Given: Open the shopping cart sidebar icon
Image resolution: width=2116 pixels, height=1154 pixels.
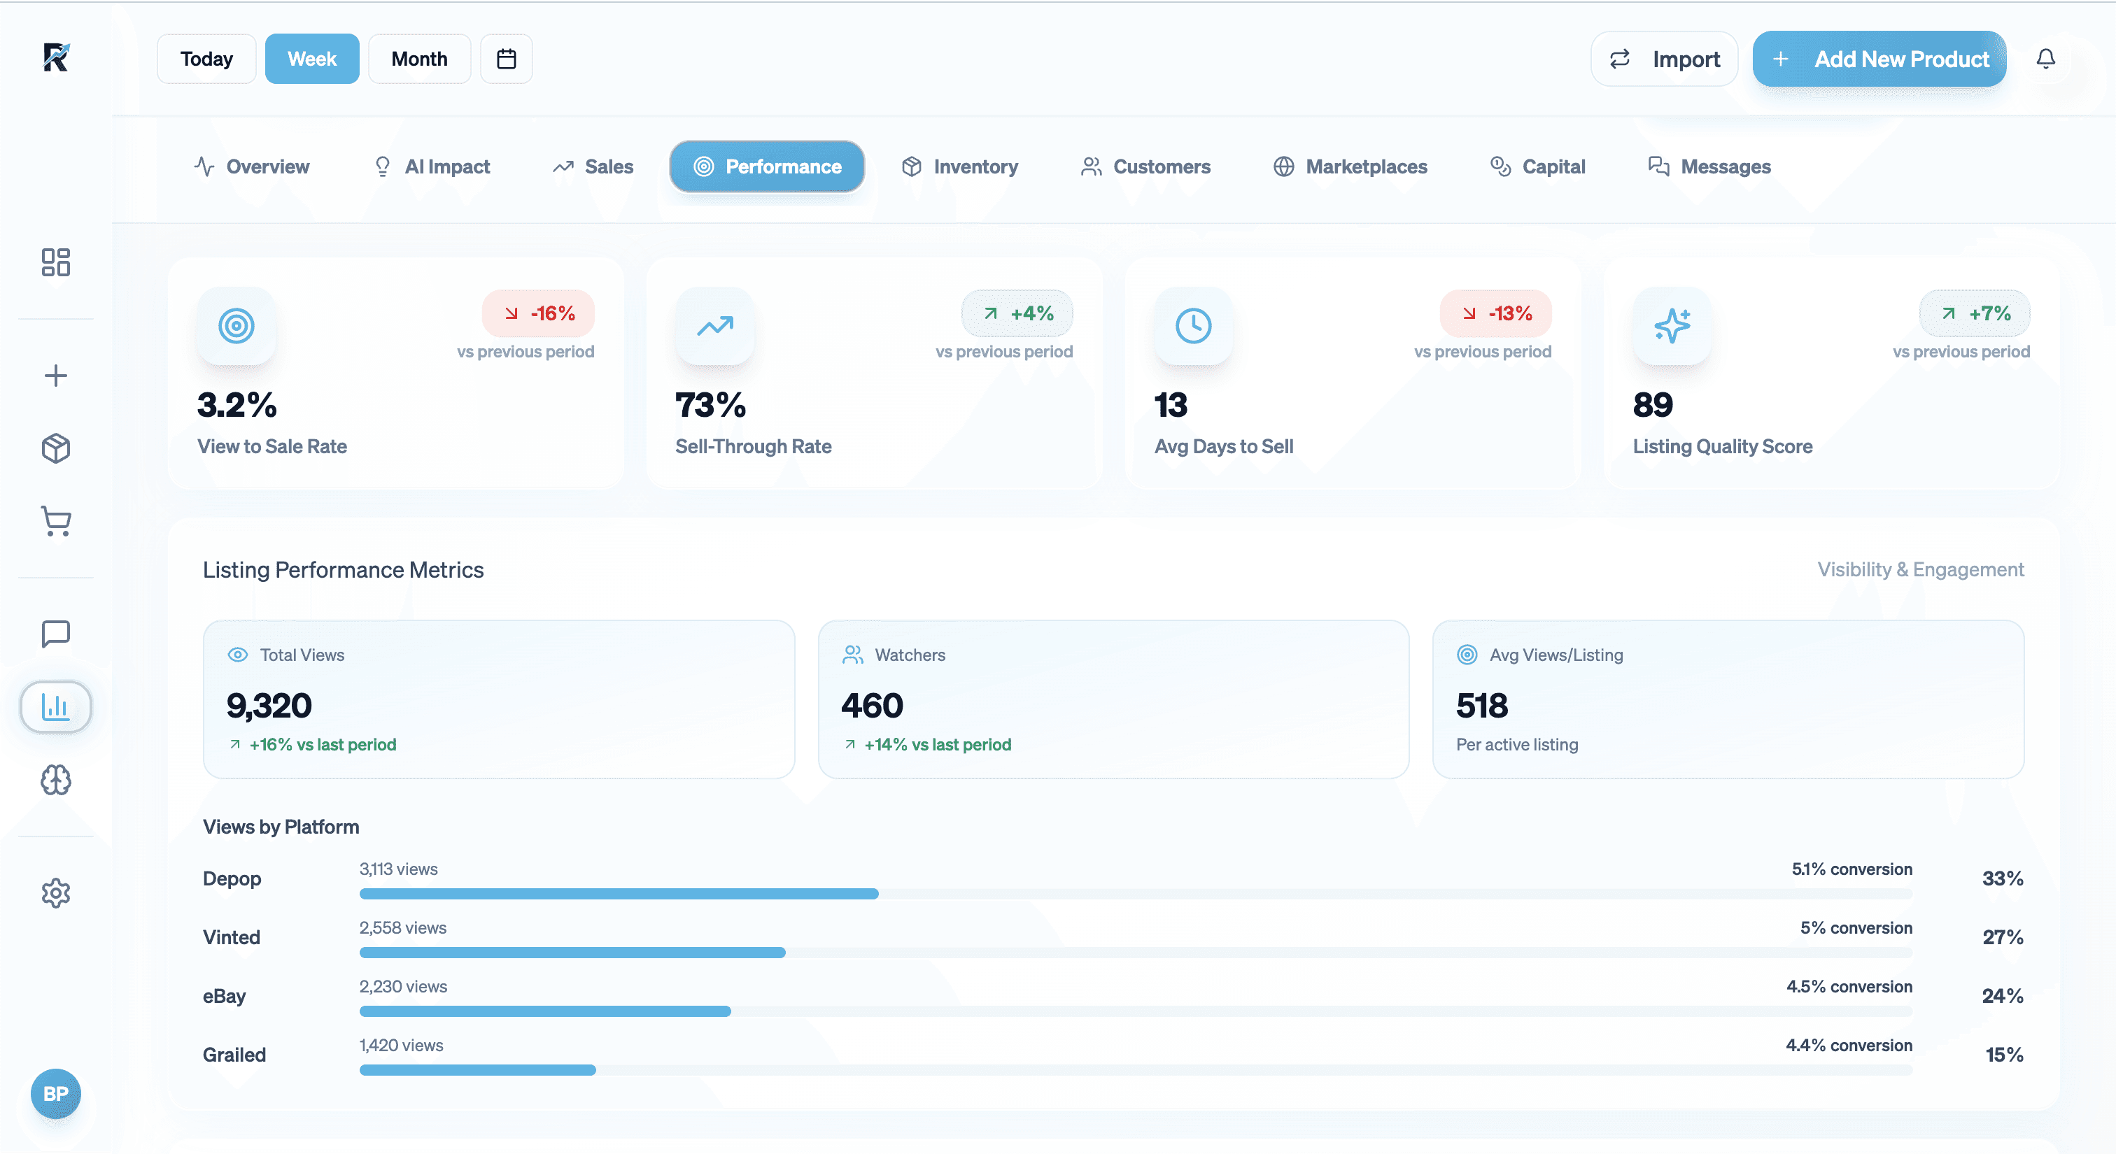Looking at the screenshot, I should tap(56, 520).
